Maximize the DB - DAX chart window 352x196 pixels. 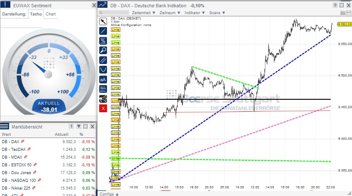coord(342,5)
